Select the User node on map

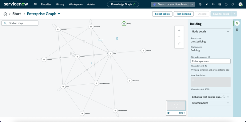110,54
